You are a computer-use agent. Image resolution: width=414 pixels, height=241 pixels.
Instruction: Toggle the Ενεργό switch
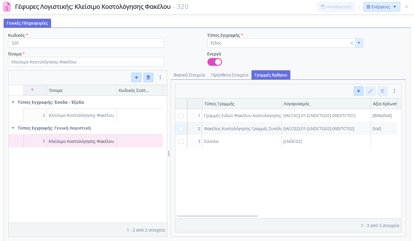click(x=215, y=62)
